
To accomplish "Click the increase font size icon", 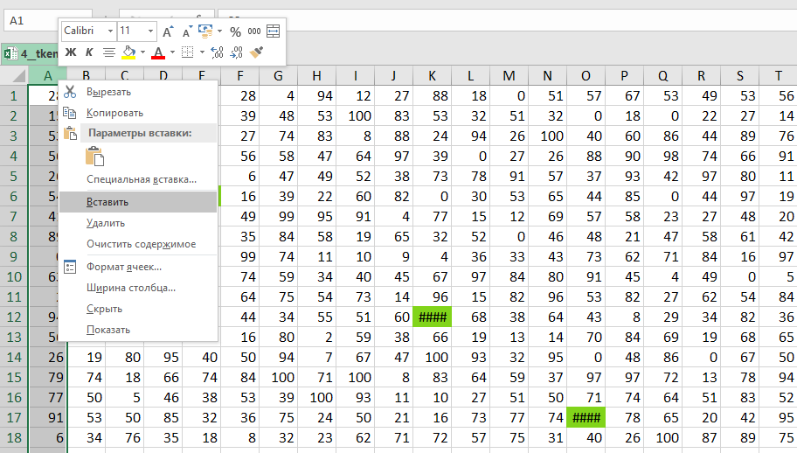I will click(168, 31).
